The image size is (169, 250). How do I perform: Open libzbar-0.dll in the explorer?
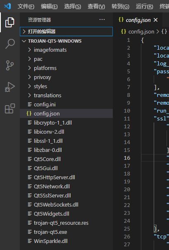pos(67,150)
